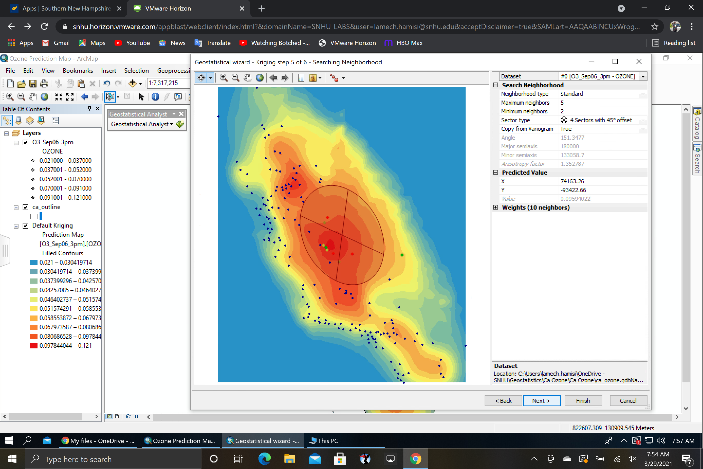Click ArcMap Add Data icon
703x469 pixels.
pos(132,83)
